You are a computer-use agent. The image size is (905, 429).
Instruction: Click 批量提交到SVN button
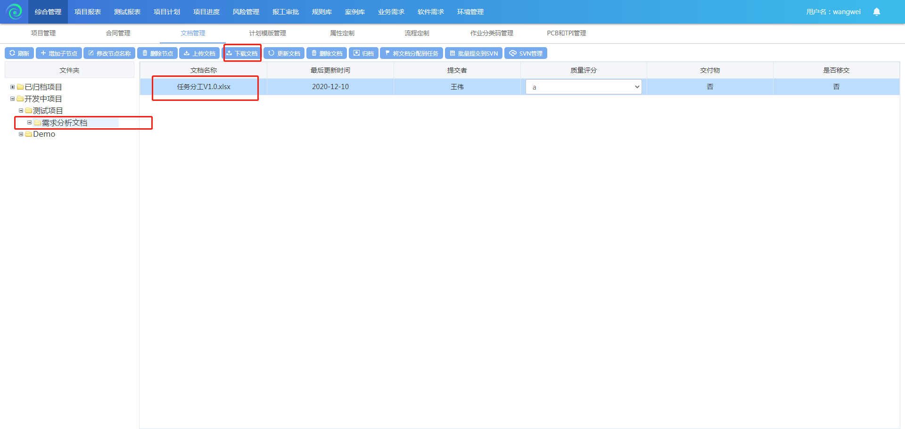473,53
